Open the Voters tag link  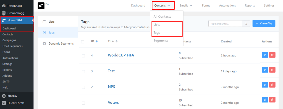[113, 102]
